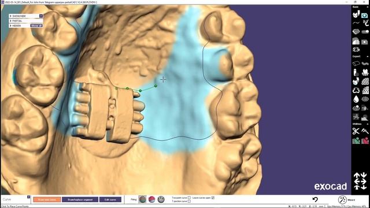The image size is (370, 208).
Task: Select the insertion direction tool icon
Action: click(356, 14)
